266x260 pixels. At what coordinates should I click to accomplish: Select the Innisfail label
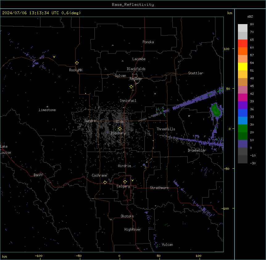[x=128, y=101]
